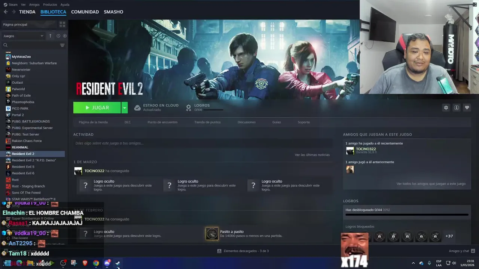
Task: Open previous player friend avatar
Action: click(350, 169)
